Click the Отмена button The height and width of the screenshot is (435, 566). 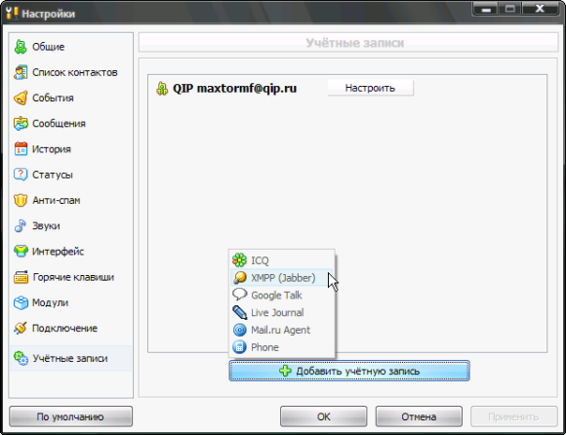(x=419, y=416)
